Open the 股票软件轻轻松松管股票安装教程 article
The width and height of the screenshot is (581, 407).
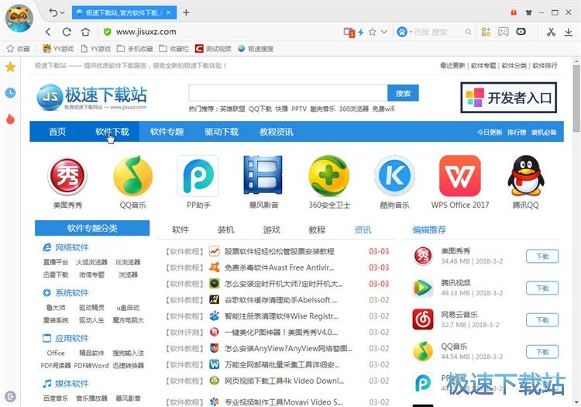tap(280, 251)
